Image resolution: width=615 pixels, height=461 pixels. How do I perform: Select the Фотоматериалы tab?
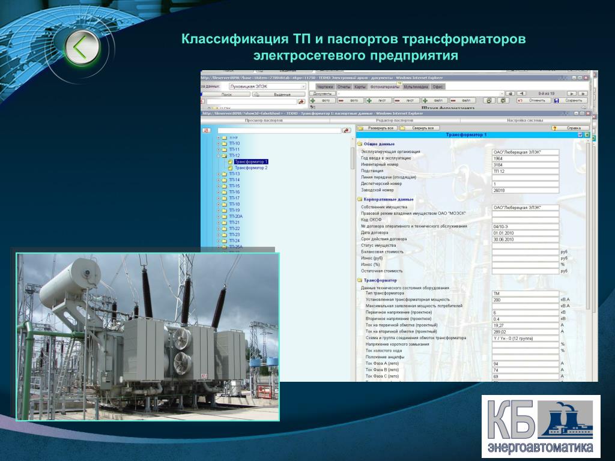pyautogui.click(x=384, y=86)
